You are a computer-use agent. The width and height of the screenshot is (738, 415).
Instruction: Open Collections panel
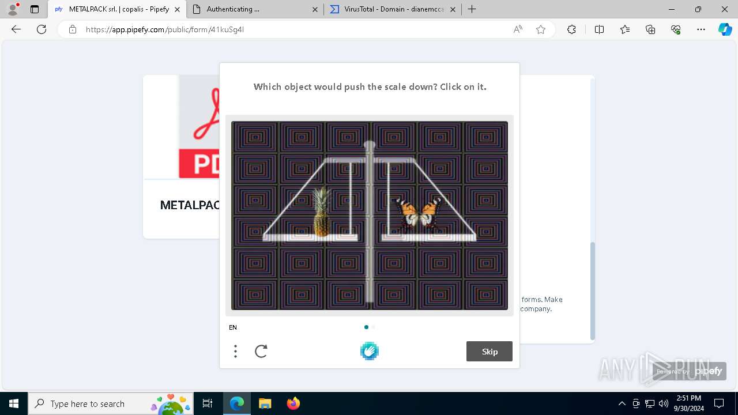point(650,29)
